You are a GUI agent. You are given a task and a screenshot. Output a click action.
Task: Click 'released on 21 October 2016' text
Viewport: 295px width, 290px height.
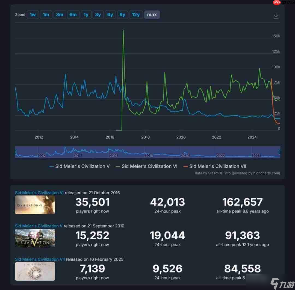[x=92, y=193]
